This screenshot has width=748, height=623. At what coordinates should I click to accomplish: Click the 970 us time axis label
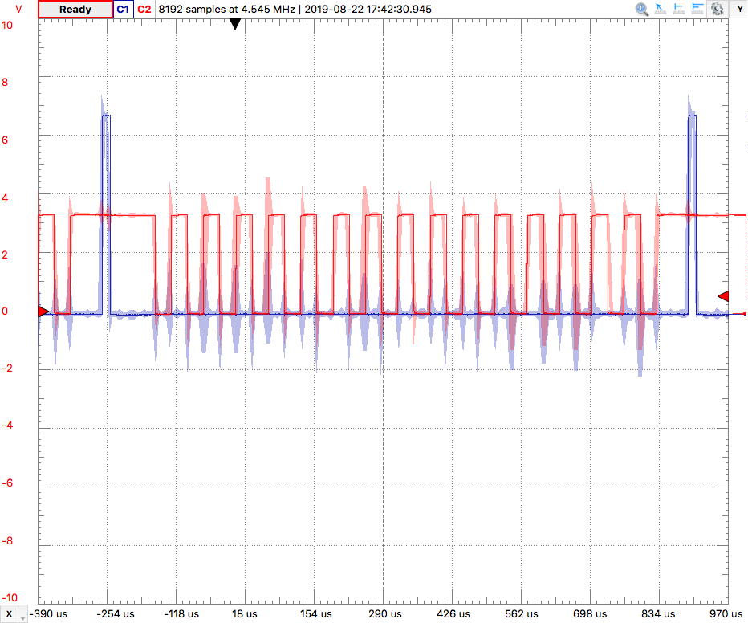(726, 614)
